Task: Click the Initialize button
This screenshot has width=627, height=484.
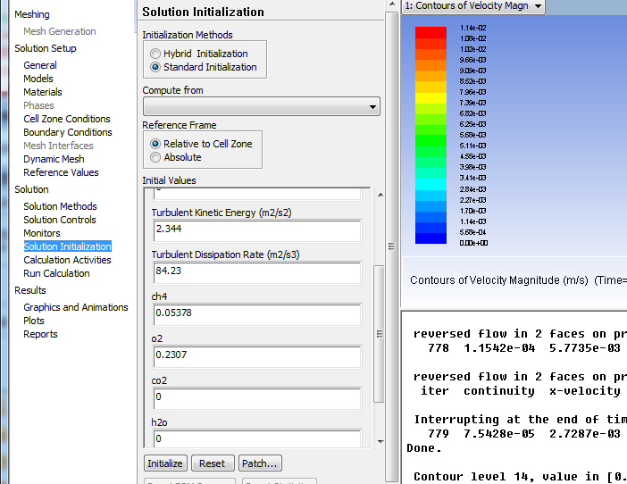Action: (x=164, y=463)
